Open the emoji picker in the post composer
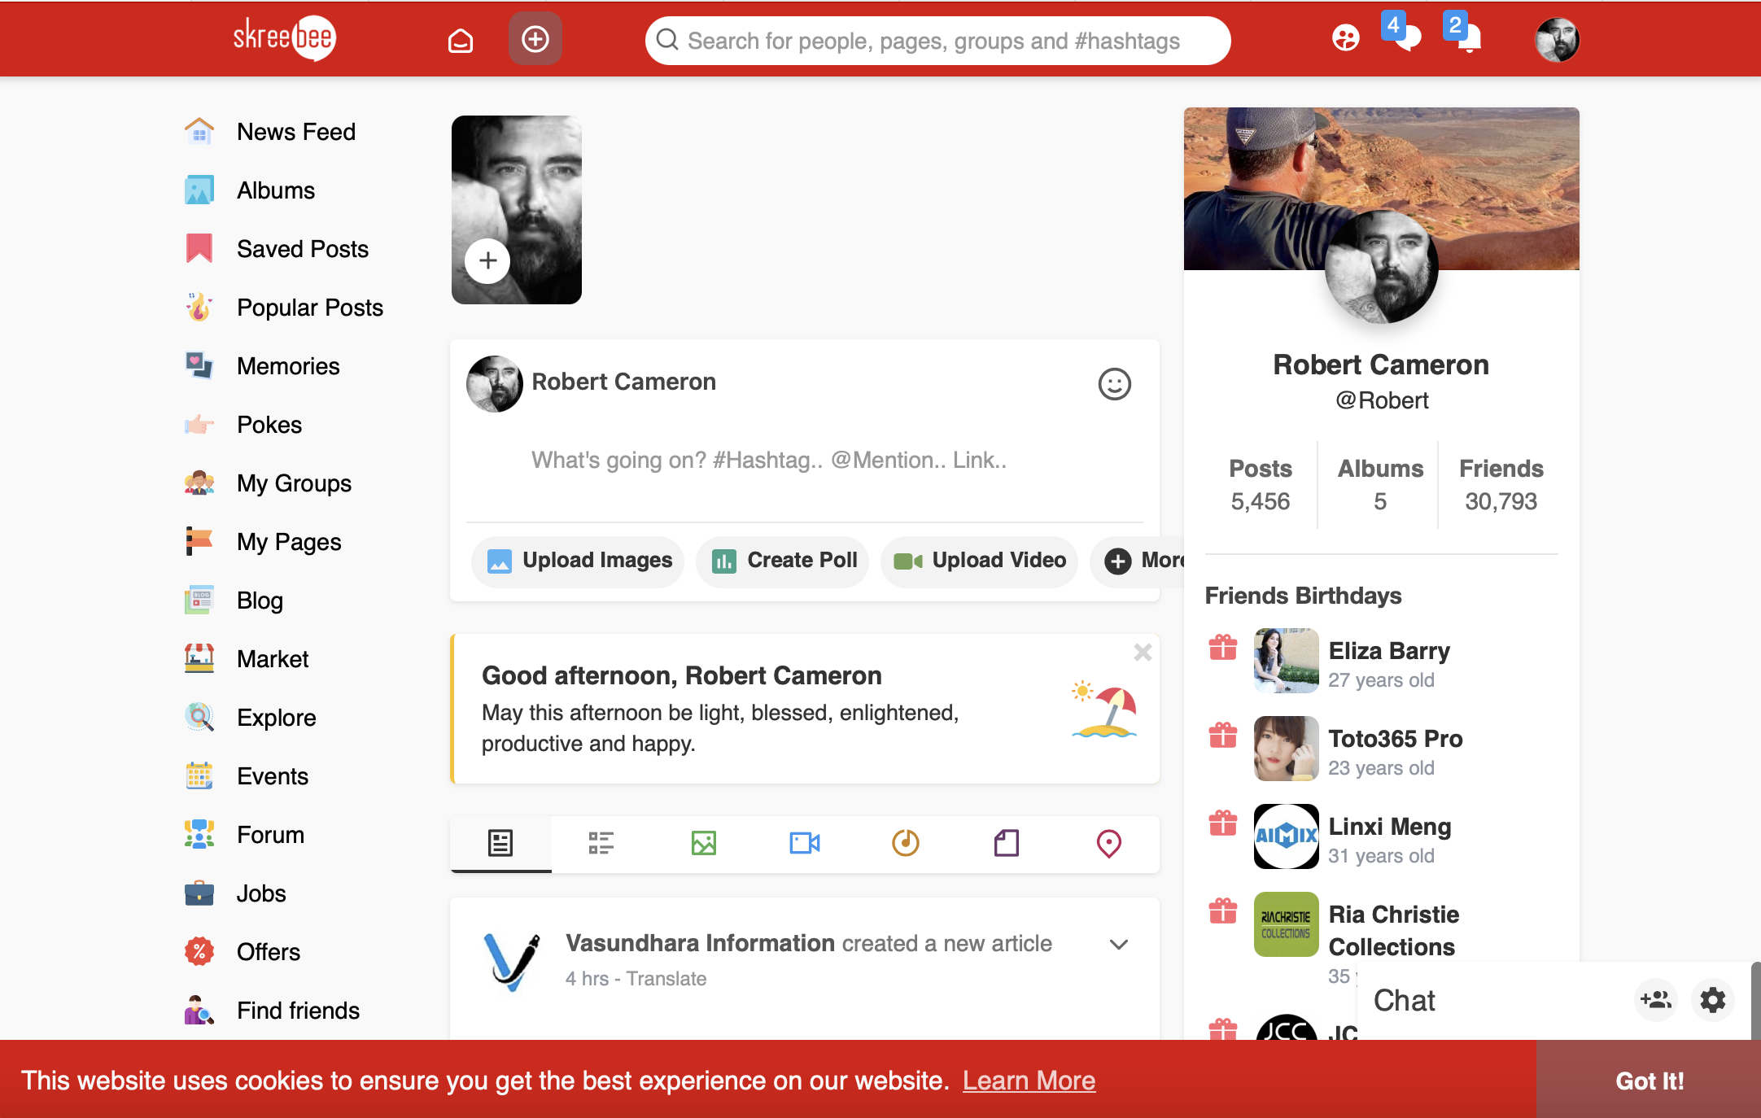1761x1118 pixels. 1115,384
